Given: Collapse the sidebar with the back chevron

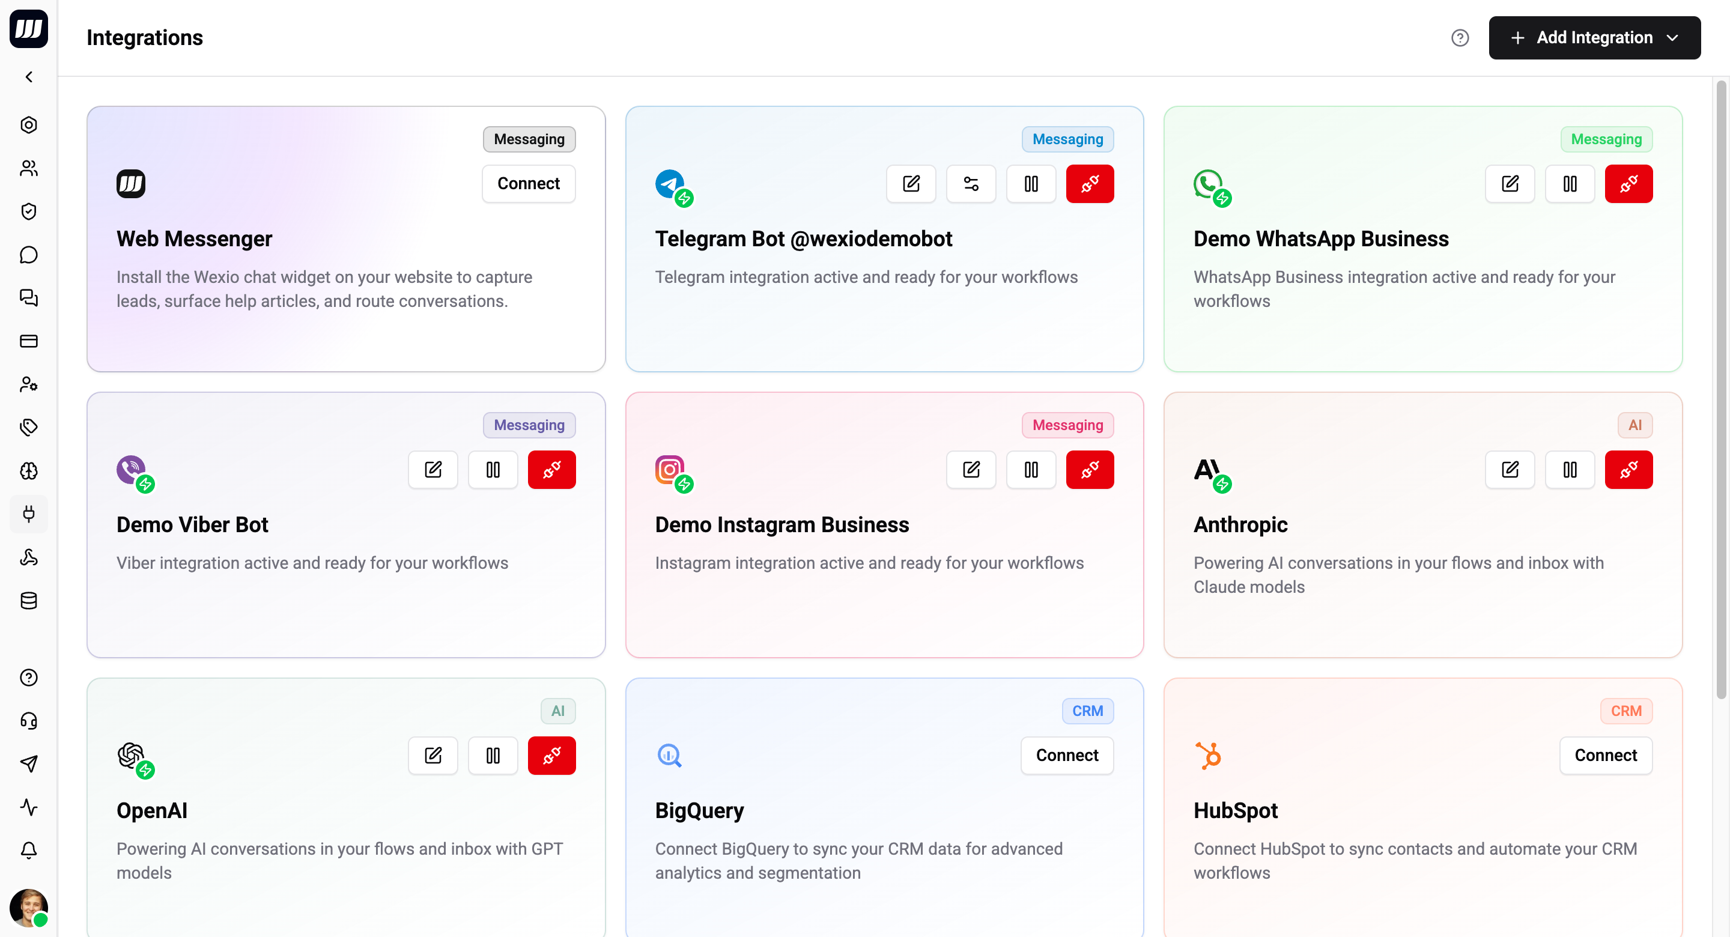Looking at the screenshot, I should click(x=29, y=77).
